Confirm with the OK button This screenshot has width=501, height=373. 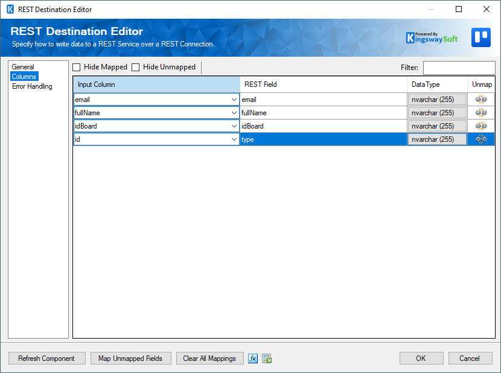point(421,359)
